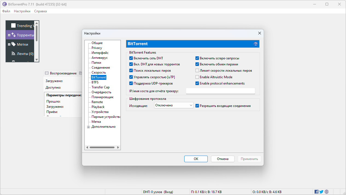Viewport: 346px width, 195px height.
Task: Click the Воспроизведение tab icon
Action: [x=47, y=73]
